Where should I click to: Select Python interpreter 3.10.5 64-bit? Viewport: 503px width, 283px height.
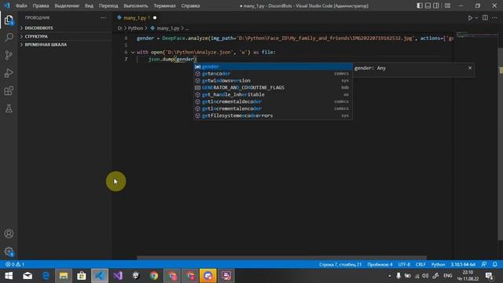(463, 264)
